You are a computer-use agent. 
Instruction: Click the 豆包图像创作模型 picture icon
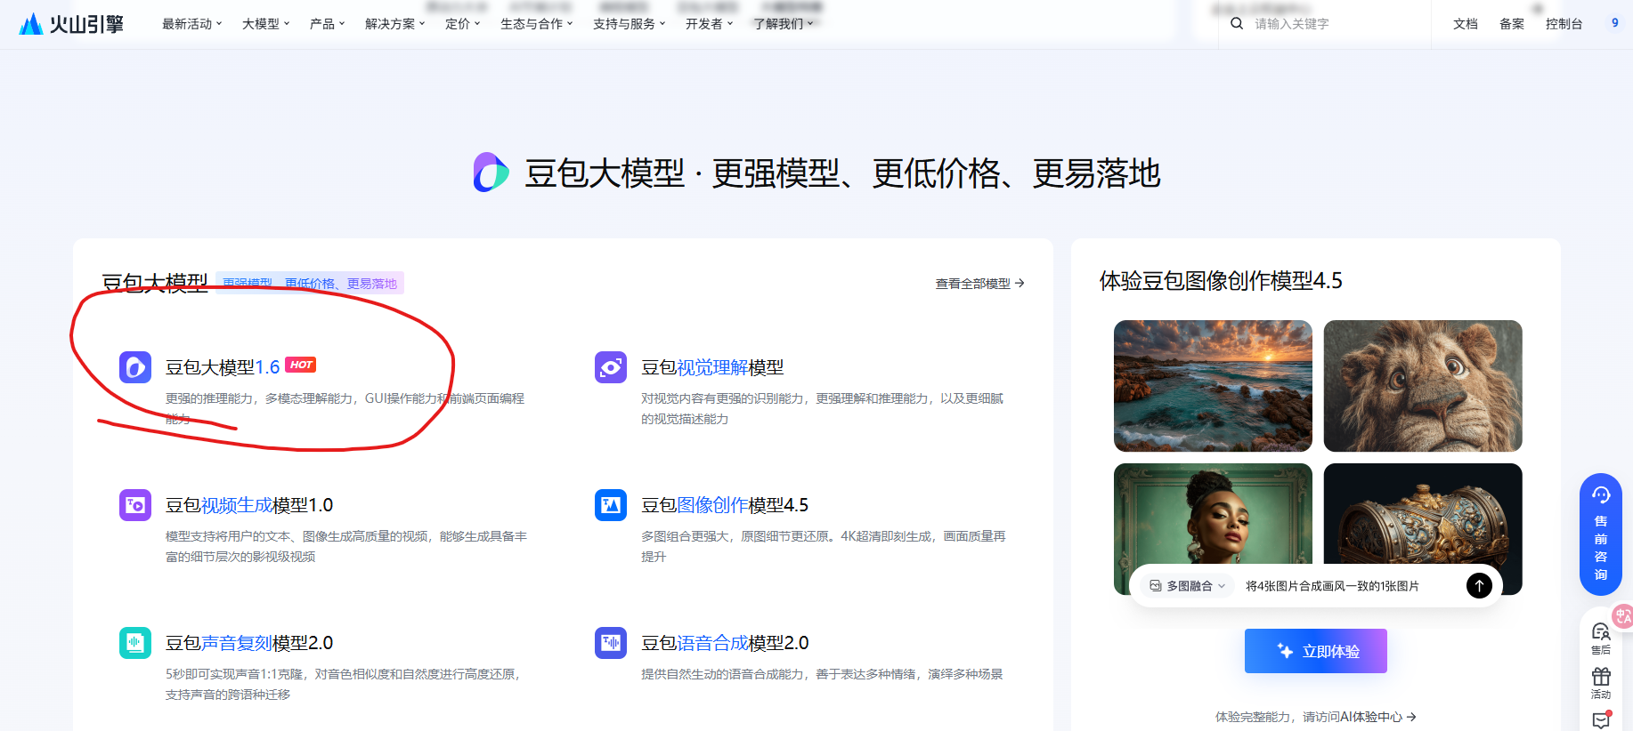611,504
